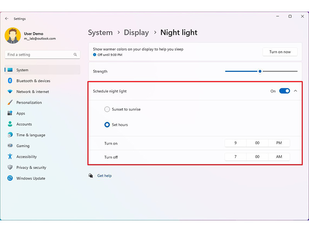
Task: Click the back arrow in Settings
Action: [7, 19]
